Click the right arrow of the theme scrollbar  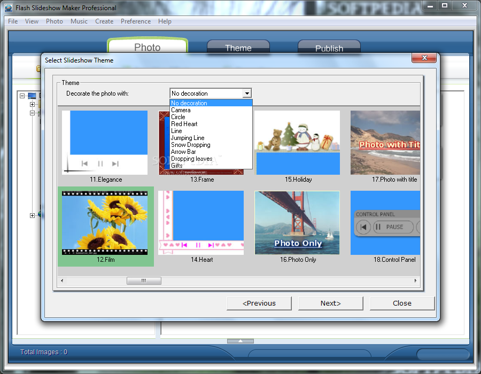pyautogui.click(x=416, y=280)
